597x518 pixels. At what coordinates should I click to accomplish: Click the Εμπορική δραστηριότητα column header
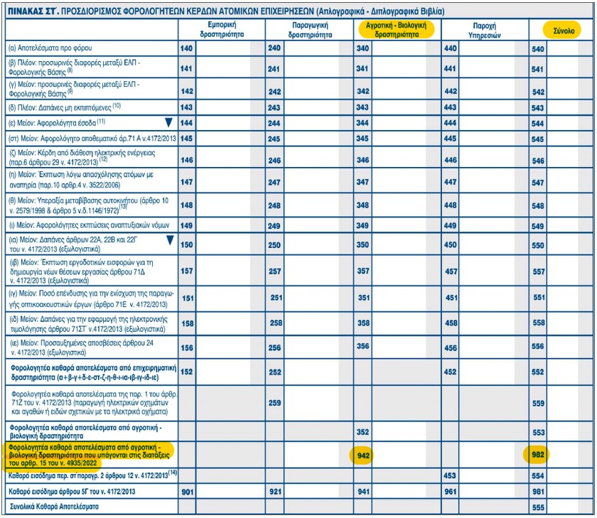point(221,29)
